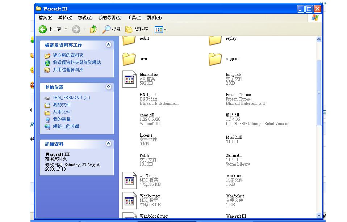Click the scrollbar up arrow
Screen dimensions: 347x222
pyautogui.click(x=319, y=39)
